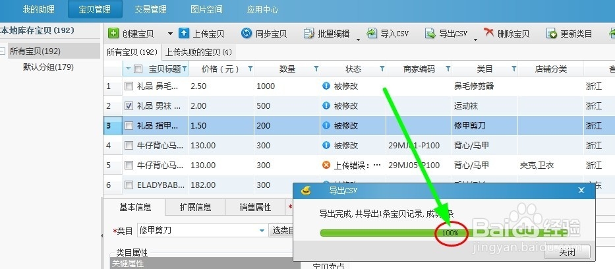The height and width of the screenshot is (269, 615).
Task: Open the 导出CSV dropdown arrow
Action: 475,39
